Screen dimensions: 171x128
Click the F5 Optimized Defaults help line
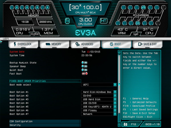[140, 102]
